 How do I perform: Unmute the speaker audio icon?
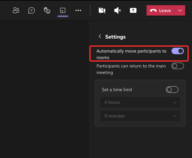(x=118, y=10)
